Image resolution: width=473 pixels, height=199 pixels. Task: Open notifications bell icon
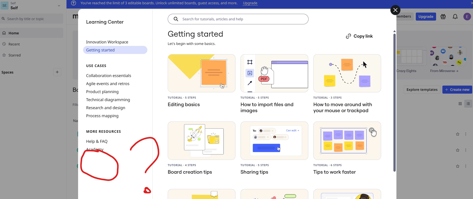click(455, 17)
